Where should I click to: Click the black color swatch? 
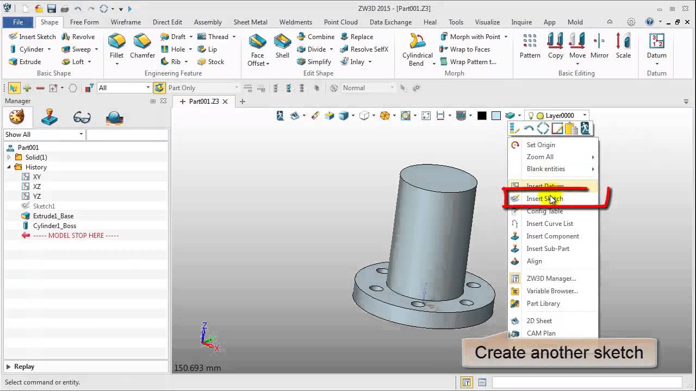(x=482, y=115)
